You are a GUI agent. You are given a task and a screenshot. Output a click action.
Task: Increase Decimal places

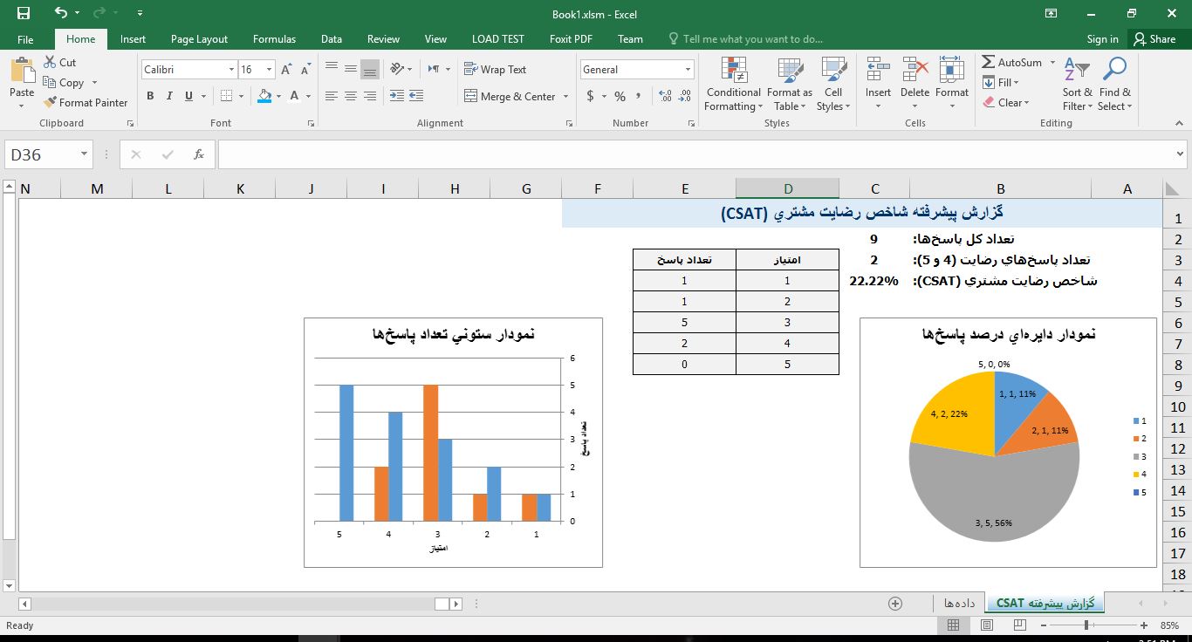pyautogui.click(x=665, y=96)
